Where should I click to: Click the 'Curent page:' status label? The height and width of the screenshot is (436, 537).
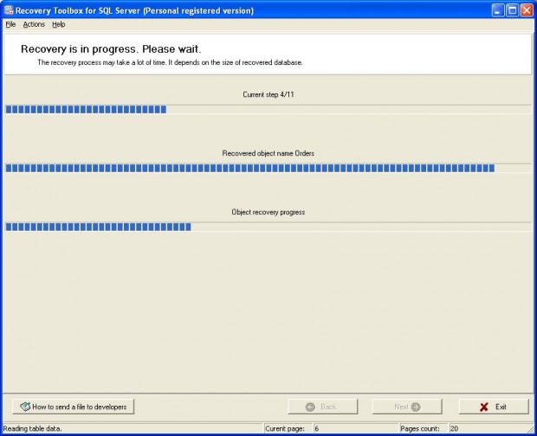click(x=285, y=428)
